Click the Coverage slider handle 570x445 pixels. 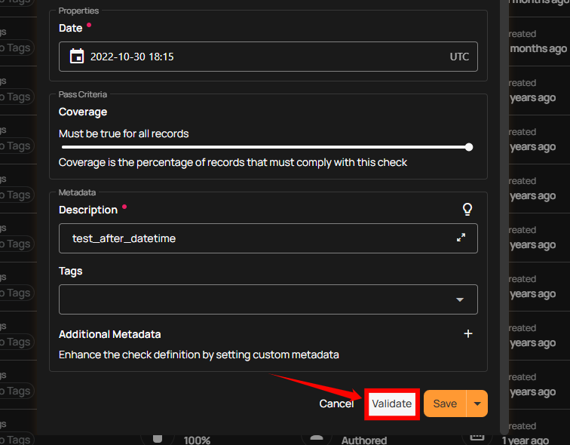[x=469, y=147]
